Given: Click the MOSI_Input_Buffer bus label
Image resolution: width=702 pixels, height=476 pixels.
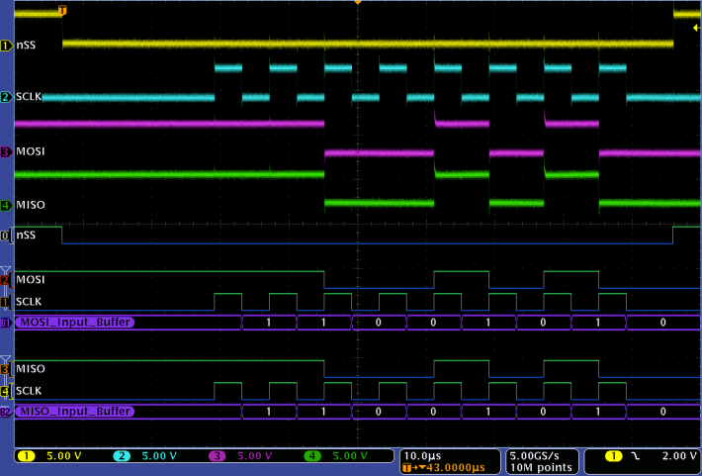Looking at the screenshot, I should [x=75, y=323].
